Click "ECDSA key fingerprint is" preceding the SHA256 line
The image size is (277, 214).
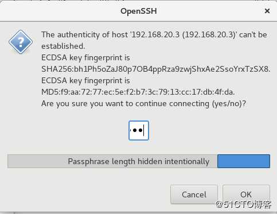[85, 58]
